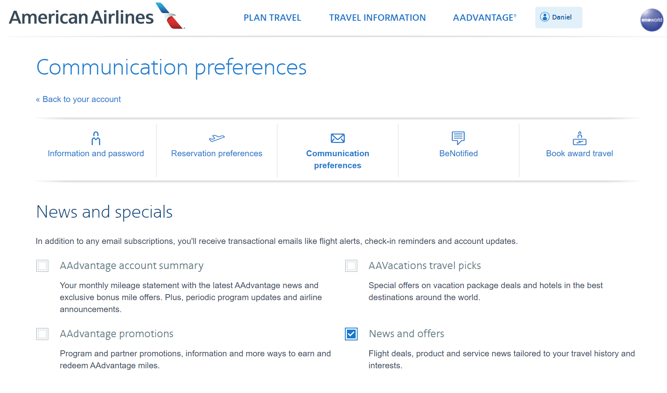
Task: Click the envelope icon for Communication preferences
Action: (338, 138)
